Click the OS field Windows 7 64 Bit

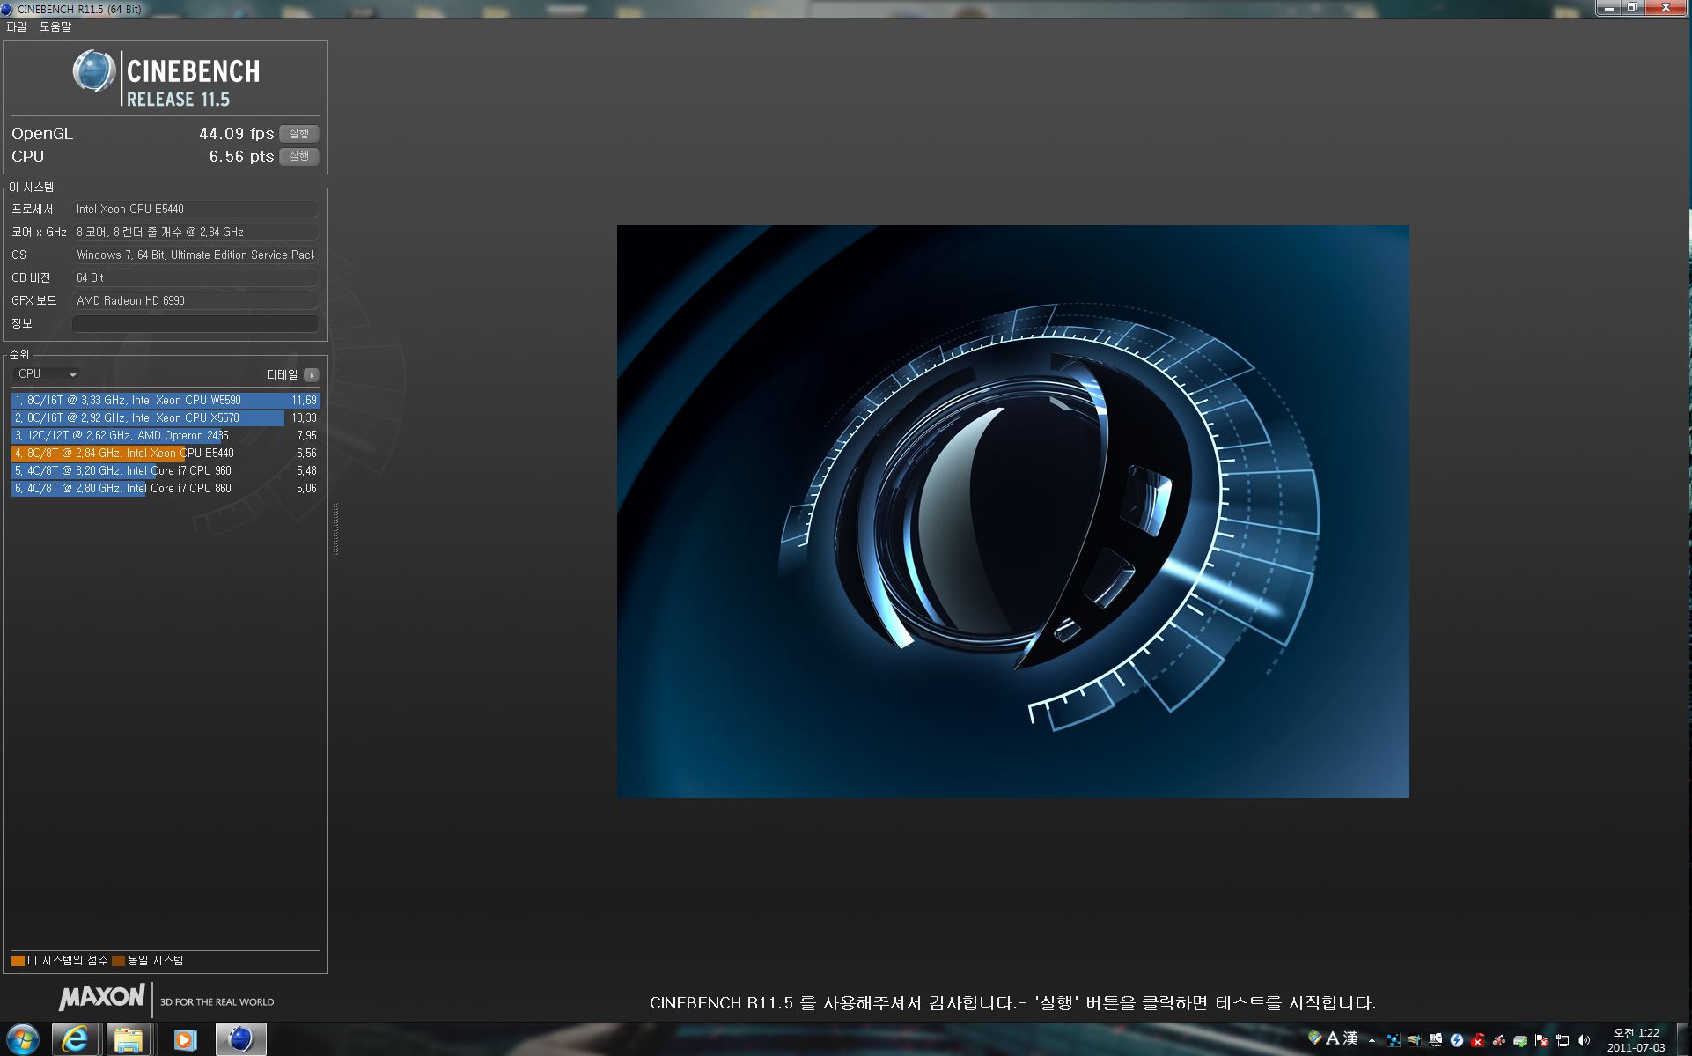[x=195, y=255]
